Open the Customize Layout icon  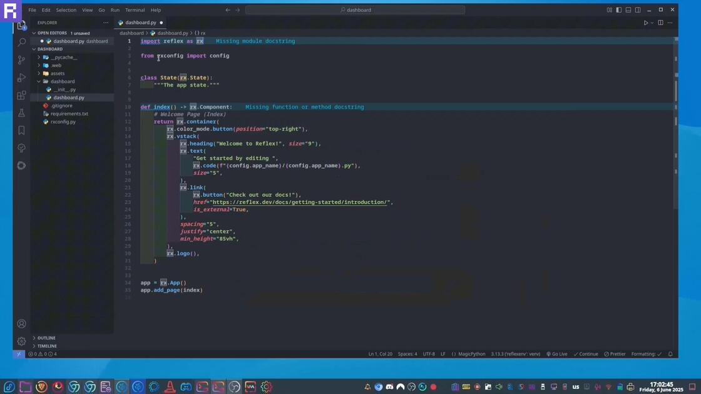point(610,10)
